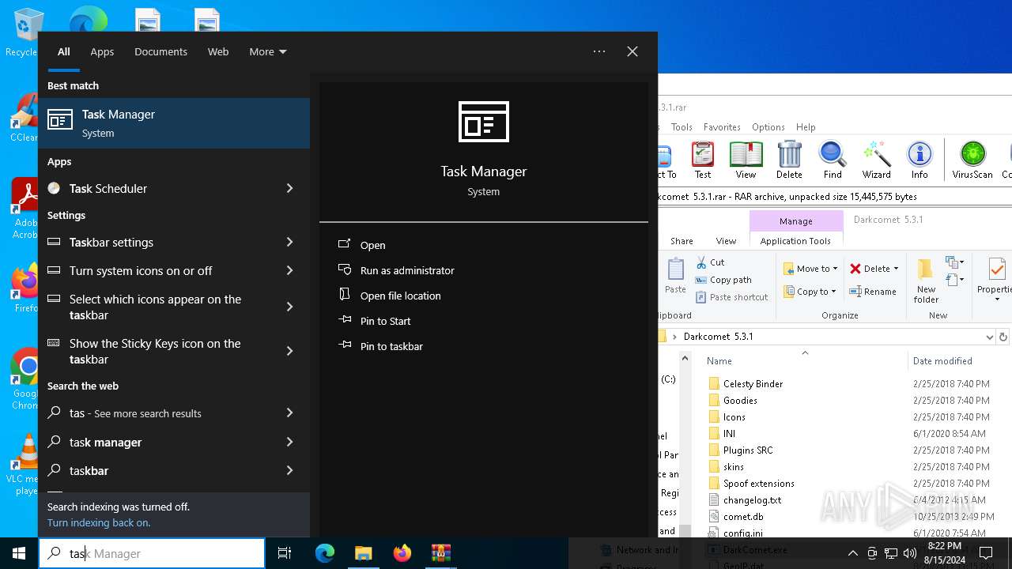This screenshot has width=1012, height=569.
Task: Search web for 'taskbar'
Action: click(155, 470)
